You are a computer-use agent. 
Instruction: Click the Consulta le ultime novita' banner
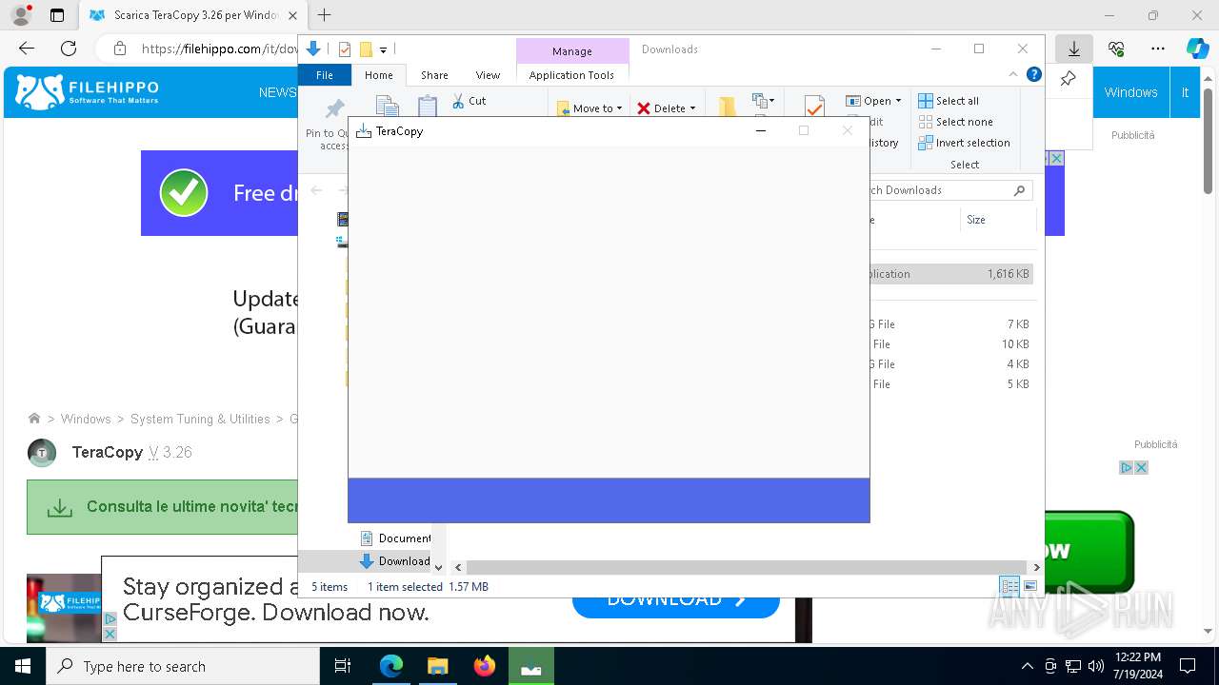click(163, 507)
